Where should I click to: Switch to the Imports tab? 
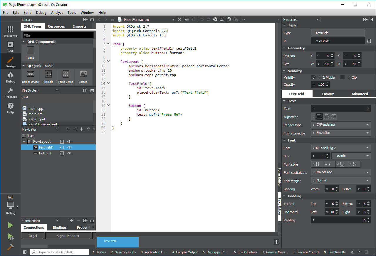(80, 26)
